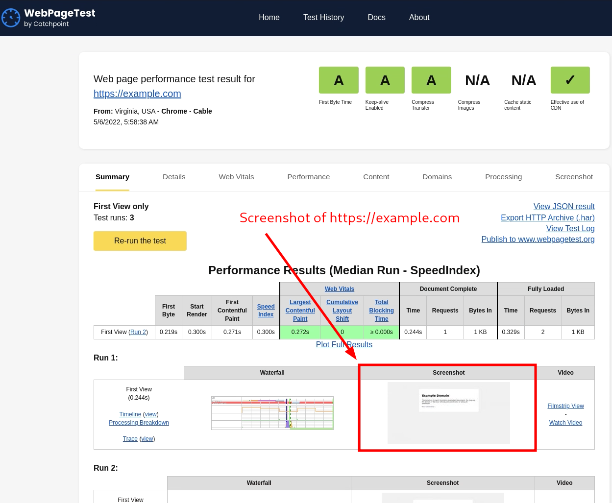Click the Effective use of CDN checkmark
612x503 pixels.
[570, 80]
